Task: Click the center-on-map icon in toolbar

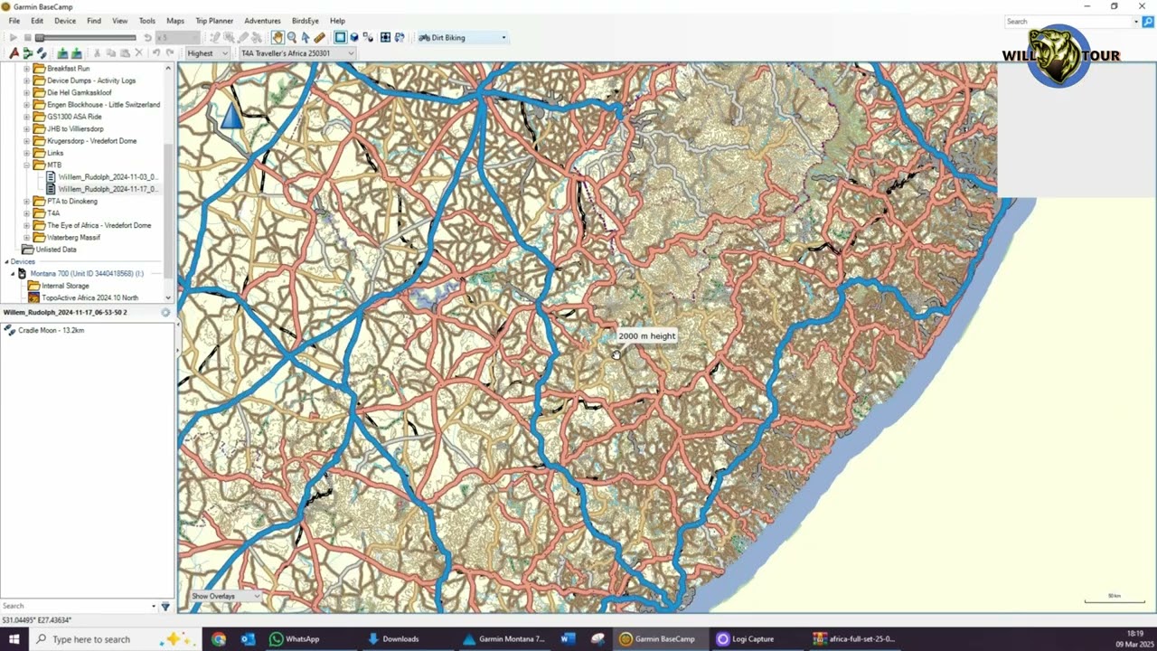Action: [x=385, y=38]
